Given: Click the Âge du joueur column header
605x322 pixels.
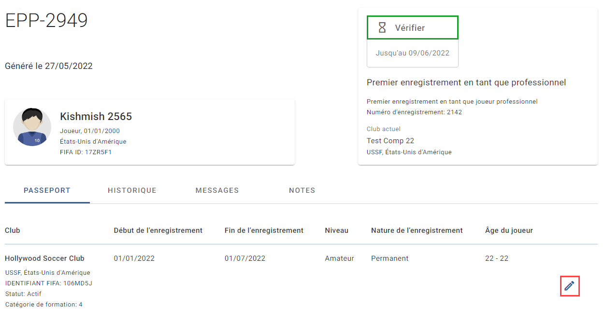Looking at the screenshot, I should 509,230.
